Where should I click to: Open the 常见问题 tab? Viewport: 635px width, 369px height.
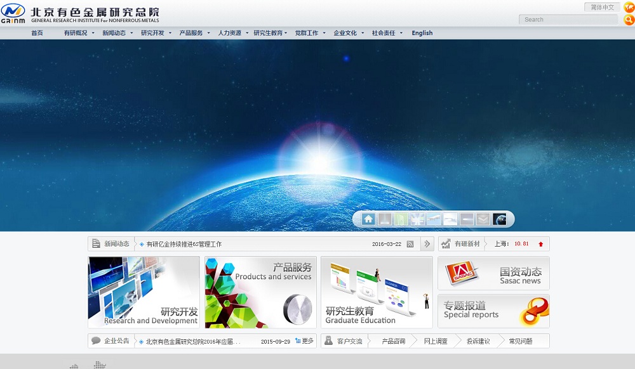tap(521, 341)
